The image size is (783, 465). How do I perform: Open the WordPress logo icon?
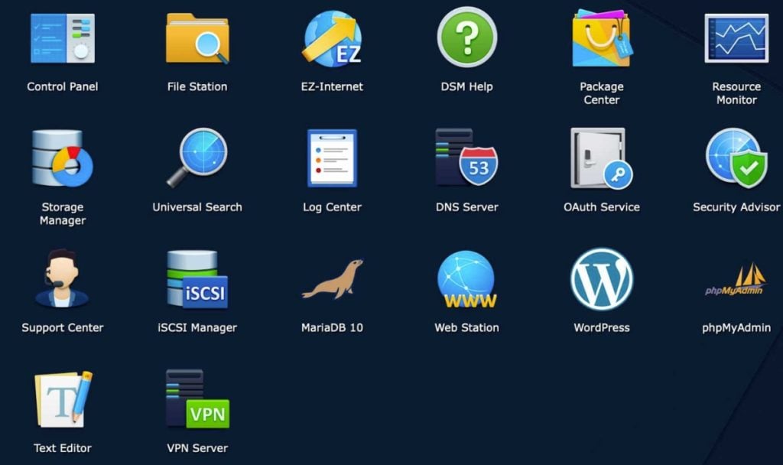[x=602, y=279]
